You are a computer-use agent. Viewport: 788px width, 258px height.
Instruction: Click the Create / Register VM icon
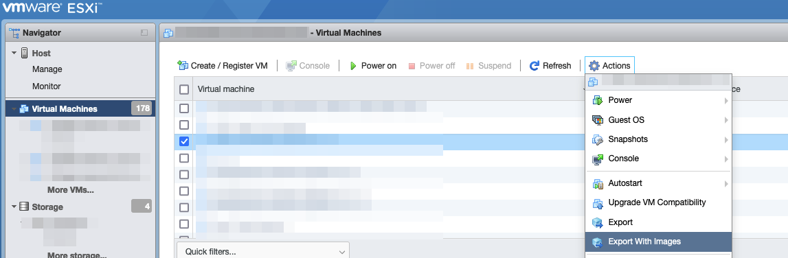click(183, 66)
